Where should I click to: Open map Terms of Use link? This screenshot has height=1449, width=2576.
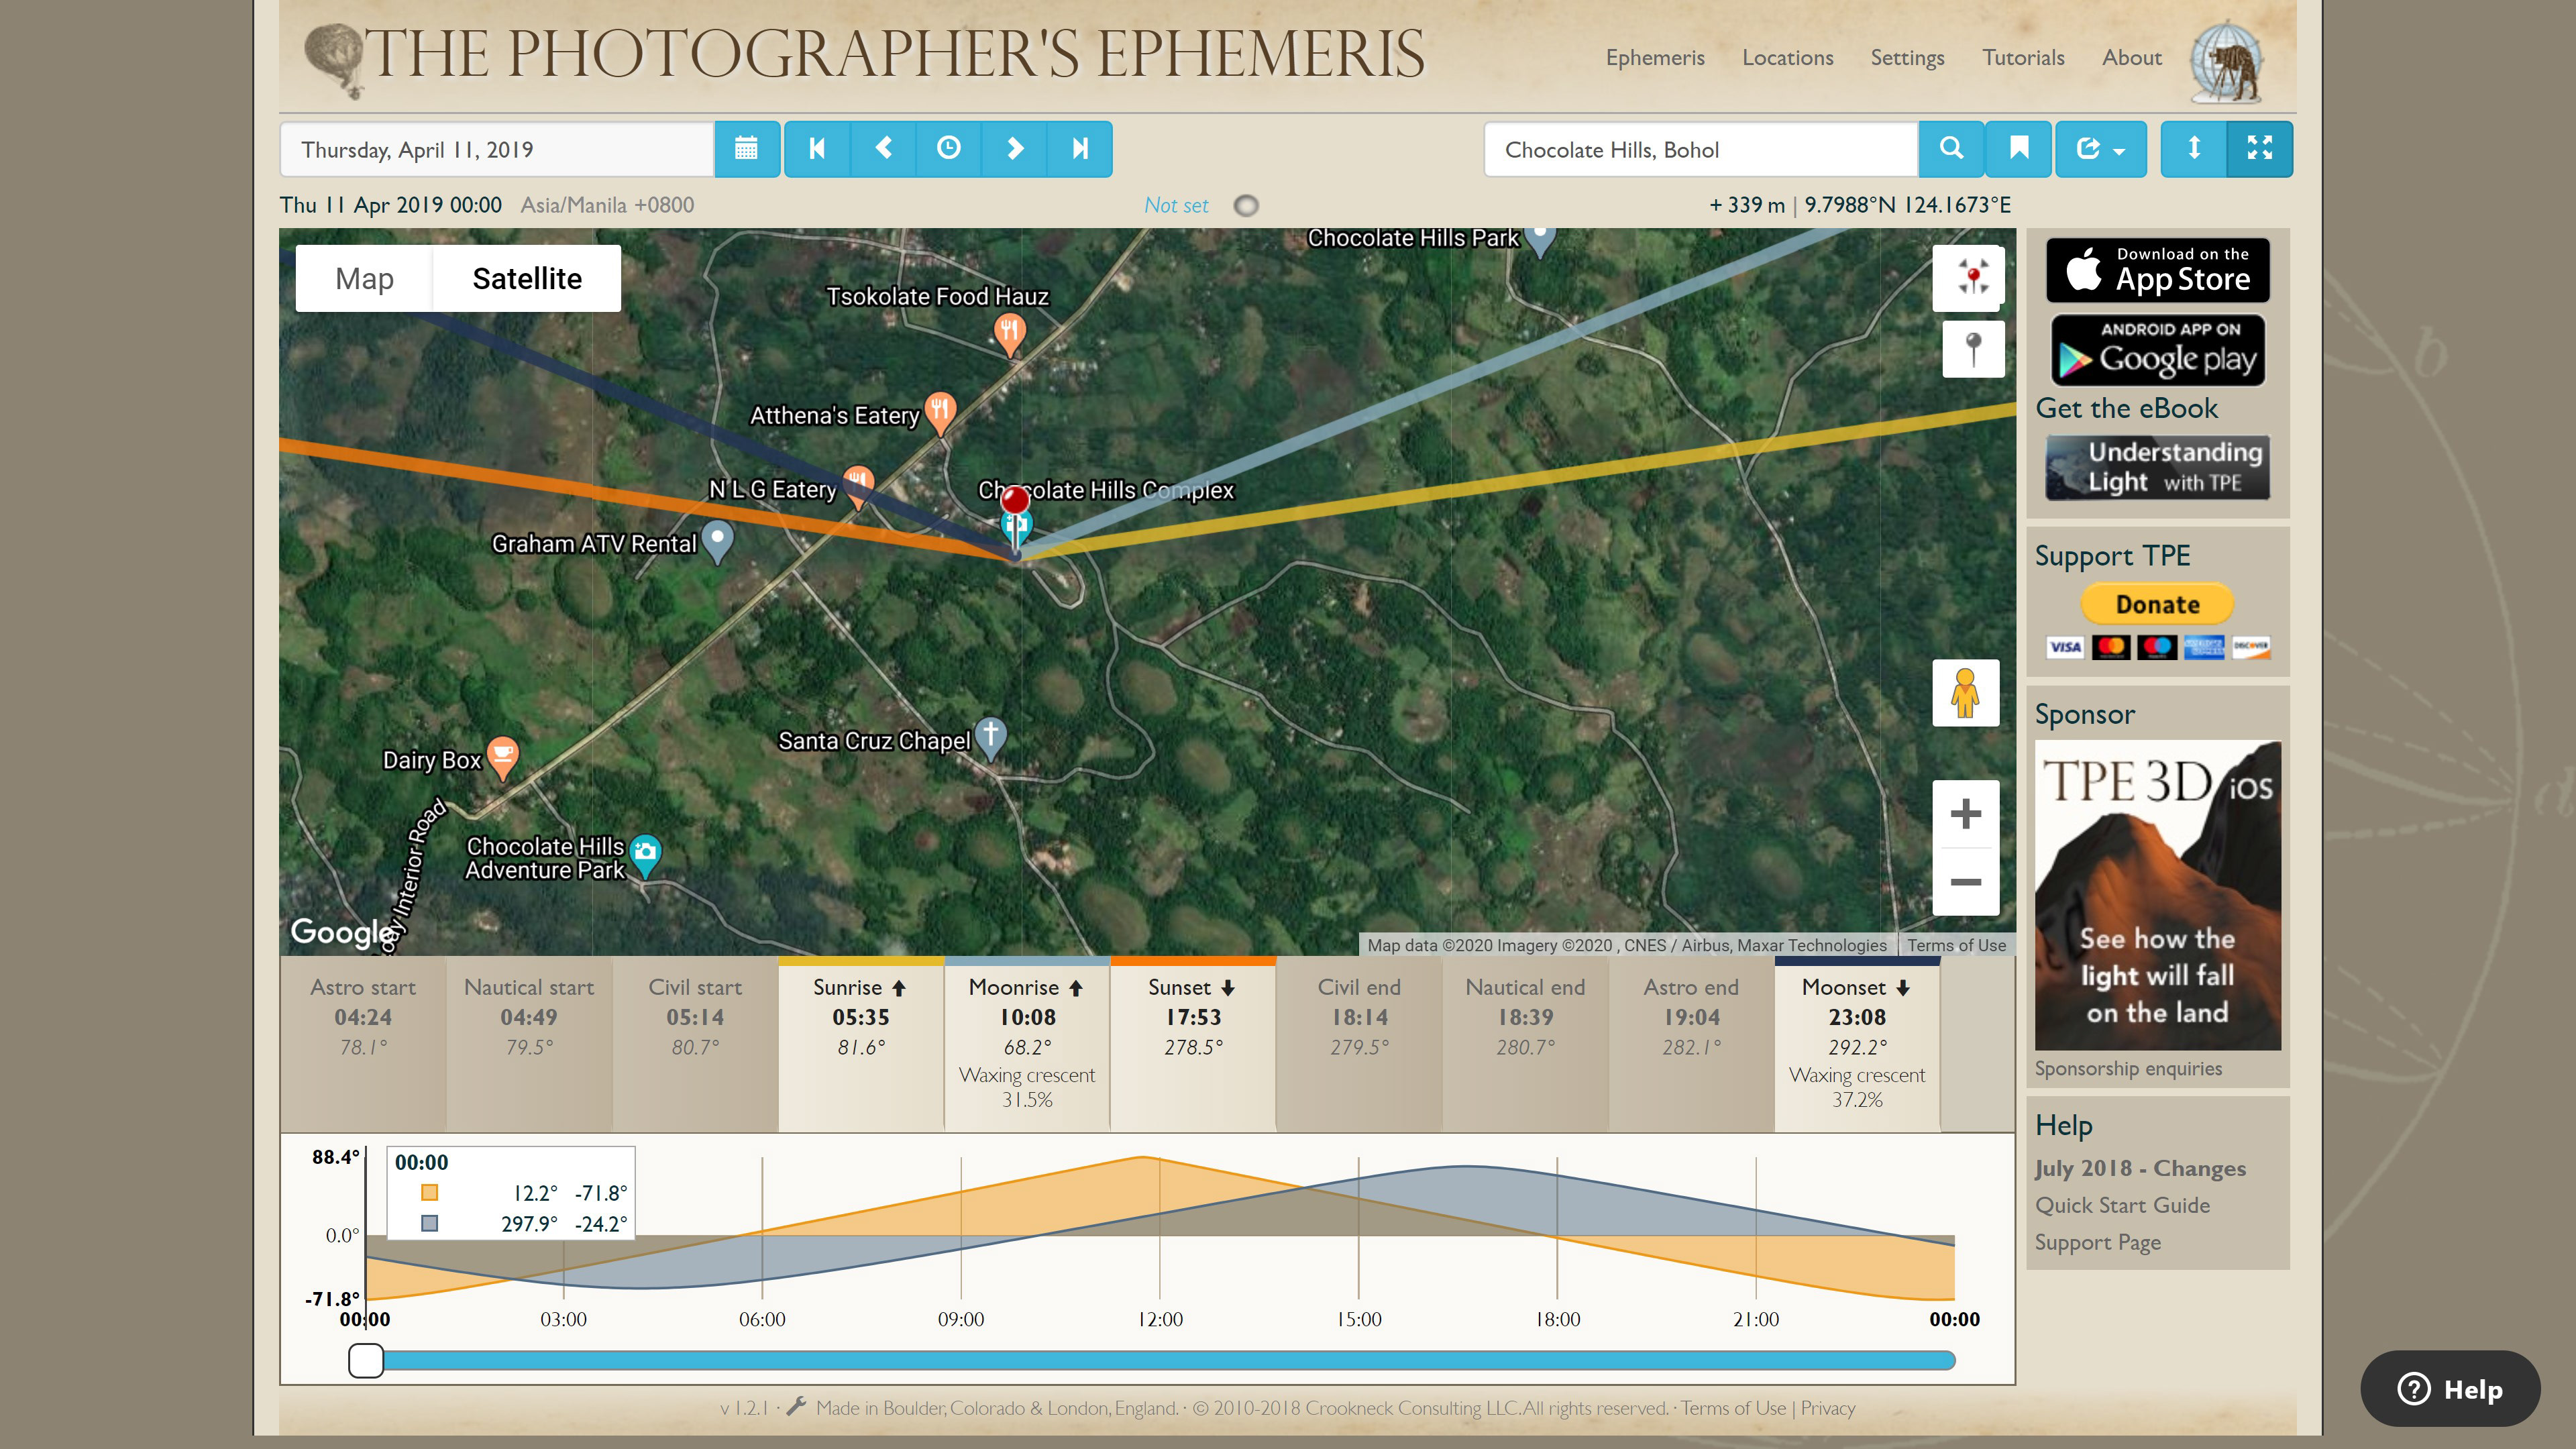point(1956,945)
